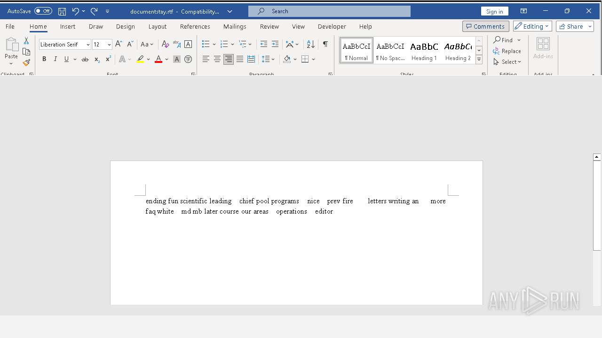Click the Paste clipboard icon
This screenshot has width=602, height=338.
[11, 45]
